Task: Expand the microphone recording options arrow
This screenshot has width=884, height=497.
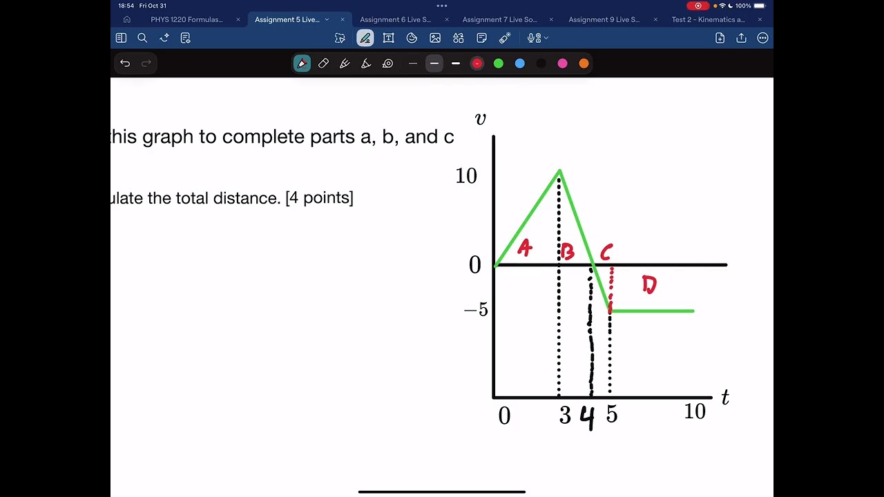Action: click(546, 38)
